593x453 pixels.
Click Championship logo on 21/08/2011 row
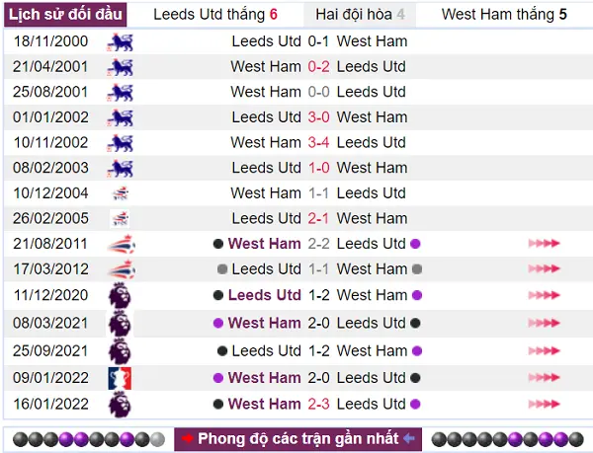(x=121, y=244)
